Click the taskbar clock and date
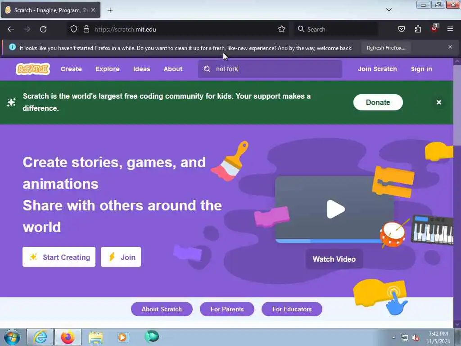The height and width of the screenshot is (346, 461). tap(438, 337)
